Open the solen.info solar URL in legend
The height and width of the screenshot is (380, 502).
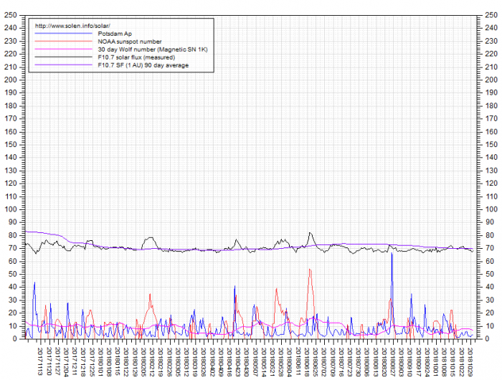[x=72, y=26]
